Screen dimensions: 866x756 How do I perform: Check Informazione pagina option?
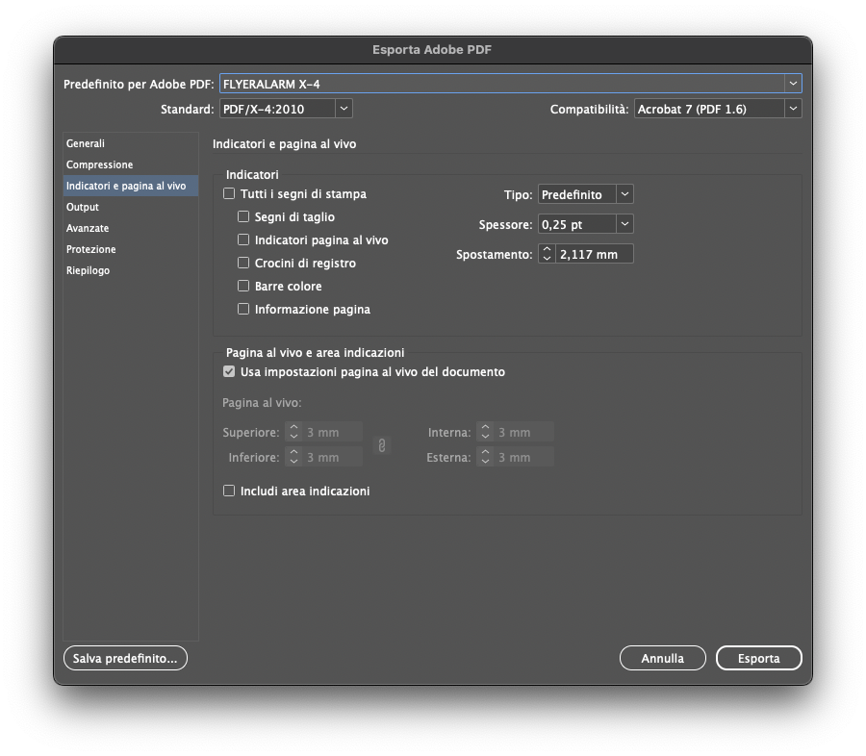[x=243, y=310]
